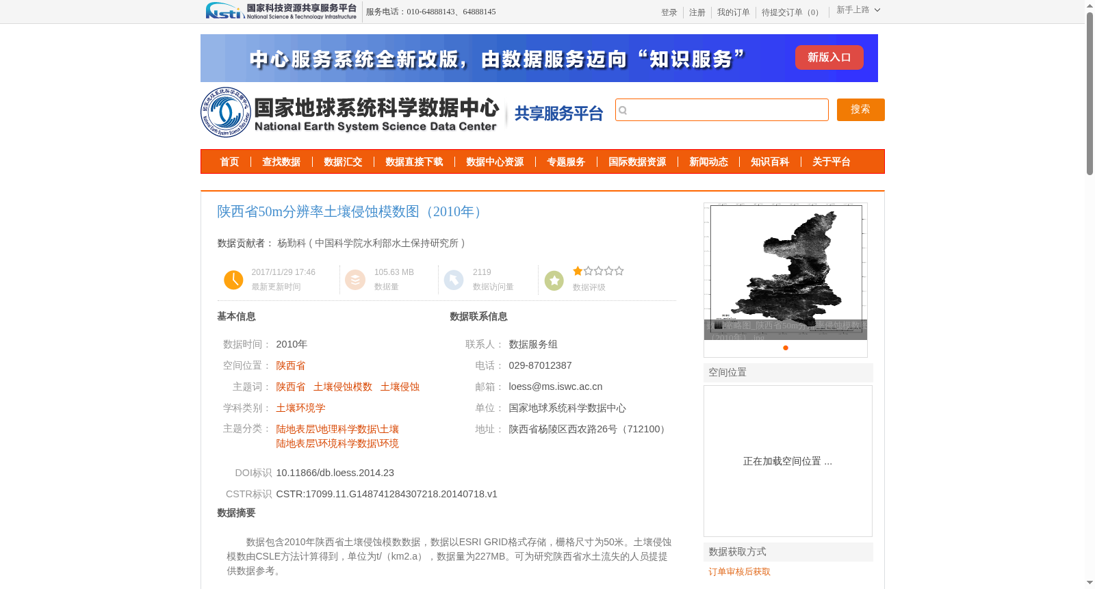The height and width of the screenshot is (589, 1095).
Task: Click the 2017/11/29 17:46 update time
Action: point(283,272)
